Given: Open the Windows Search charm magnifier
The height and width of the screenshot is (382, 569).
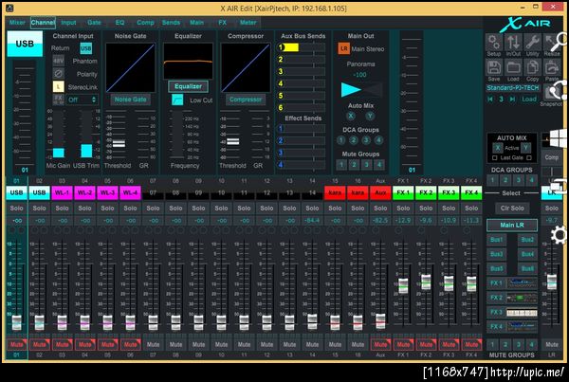Looking at the screenshot, I should 560,42.
